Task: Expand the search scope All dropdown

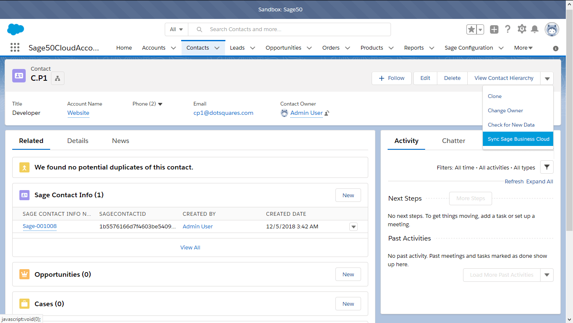Action: click(x=176, y=29)
